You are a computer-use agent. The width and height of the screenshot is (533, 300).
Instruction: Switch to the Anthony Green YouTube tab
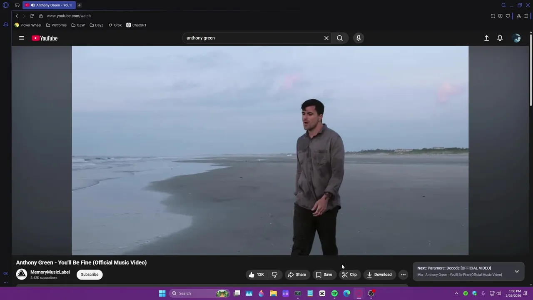48,5
